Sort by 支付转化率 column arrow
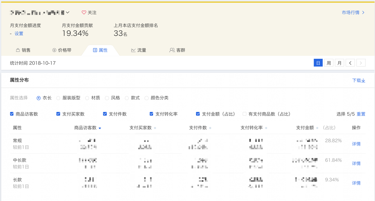The width and height of the screenshot is (375, 201). pyautogui.click(x=266, y=128)
